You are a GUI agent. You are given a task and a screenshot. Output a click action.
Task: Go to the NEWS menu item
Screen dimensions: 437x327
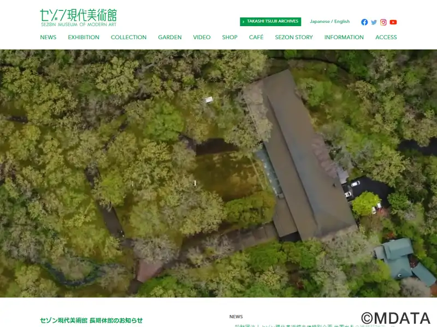(x=48, y=38)
